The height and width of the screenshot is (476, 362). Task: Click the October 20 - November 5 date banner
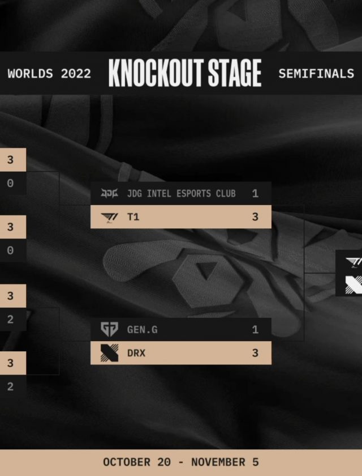click(181, 462)
